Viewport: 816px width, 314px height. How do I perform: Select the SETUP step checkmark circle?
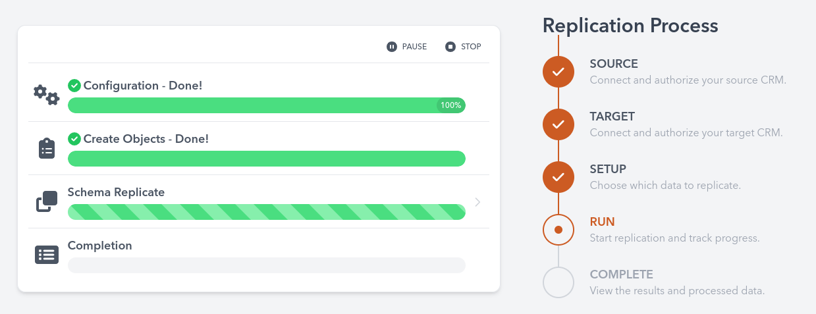tap(558, 177)
